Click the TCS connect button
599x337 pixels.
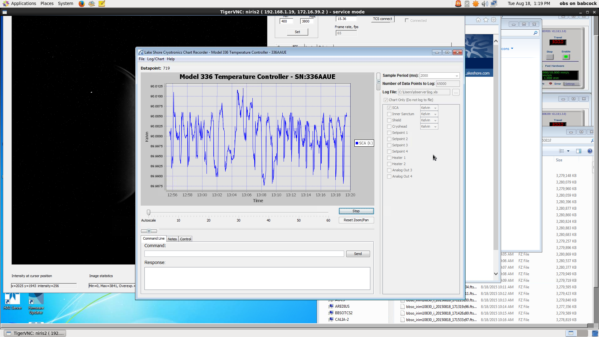(382, 19)
